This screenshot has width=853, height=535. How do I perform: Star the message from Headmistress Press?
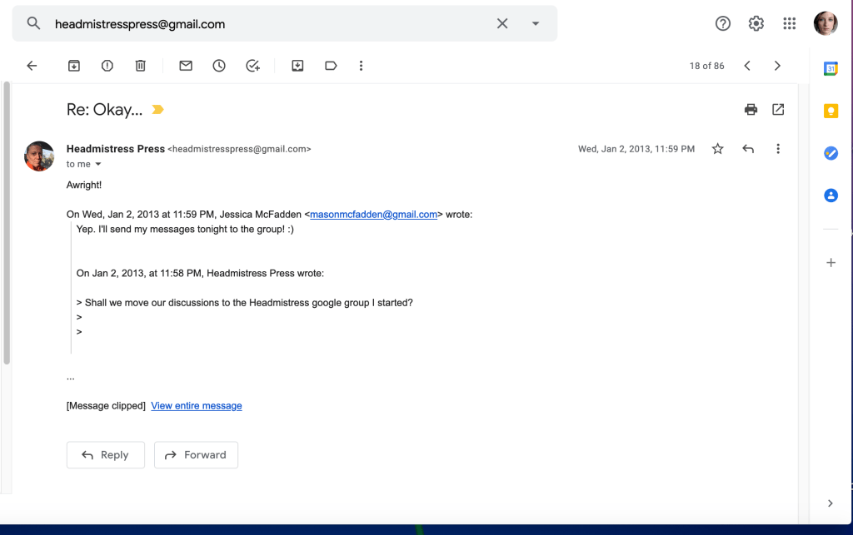tap(717, 149)
